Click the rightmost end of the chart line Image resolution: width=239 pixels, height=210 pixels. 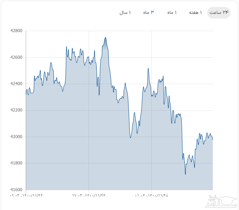(213, 140)
